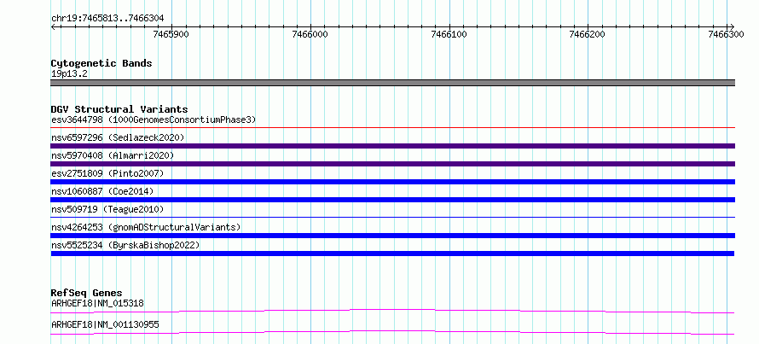Image resolution: width=759 pixels, height=344 pixels.
Task: Click ruler position 7466200
Action: [588, 34]
